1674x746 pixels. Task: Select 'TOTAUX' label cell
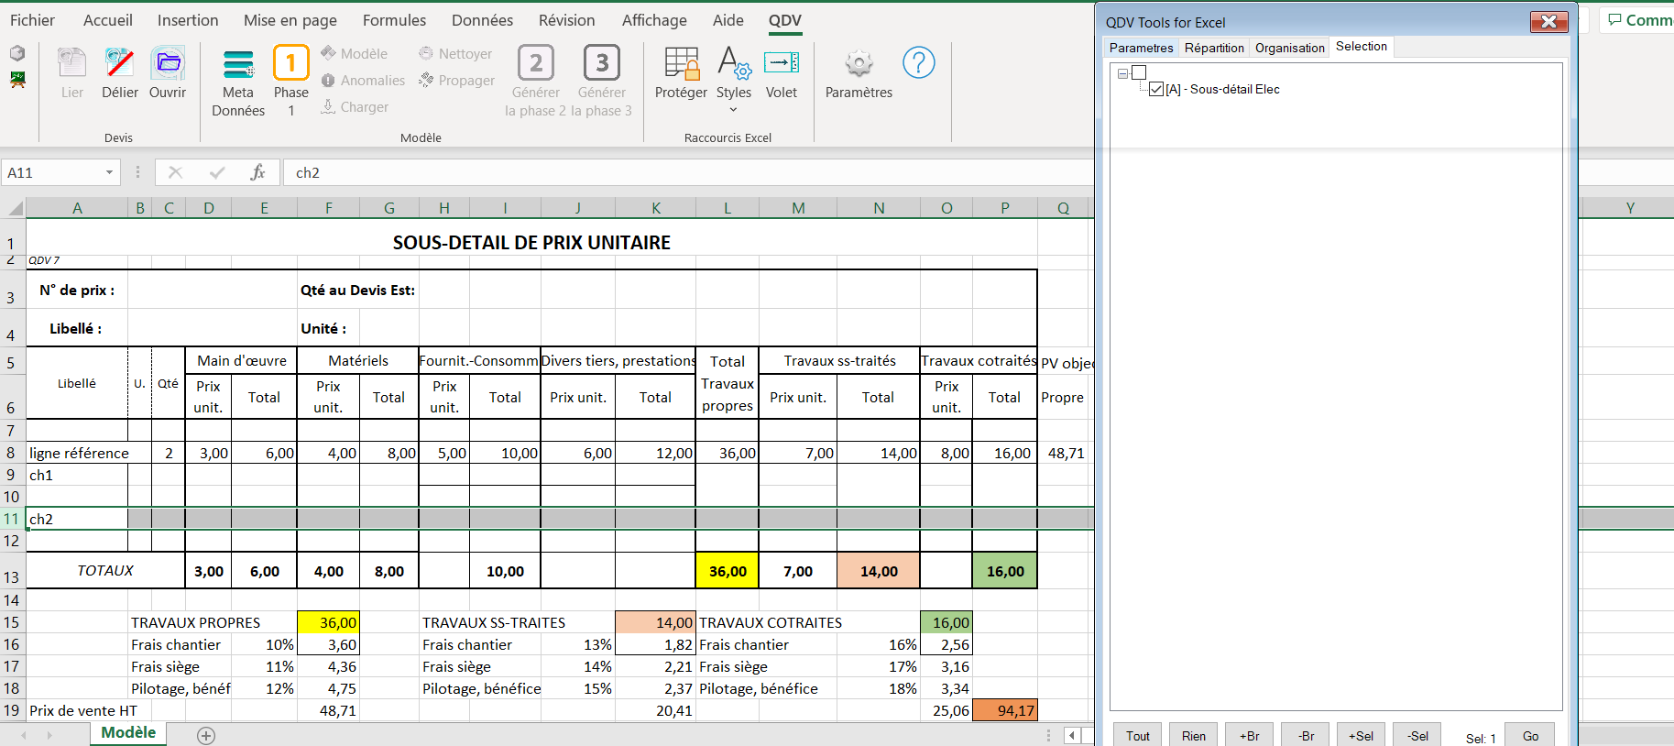point(105,570)
